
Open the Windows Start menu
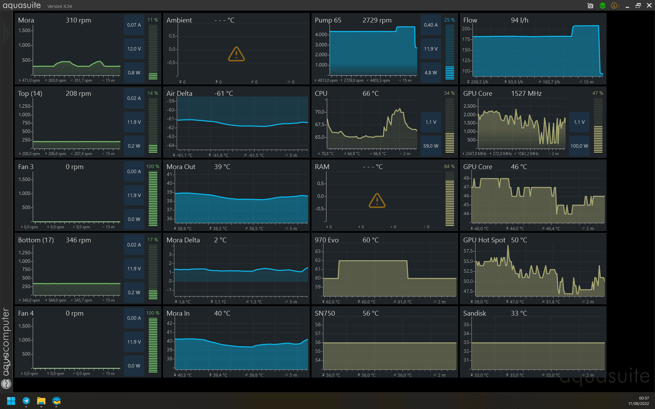coord(11,401)
